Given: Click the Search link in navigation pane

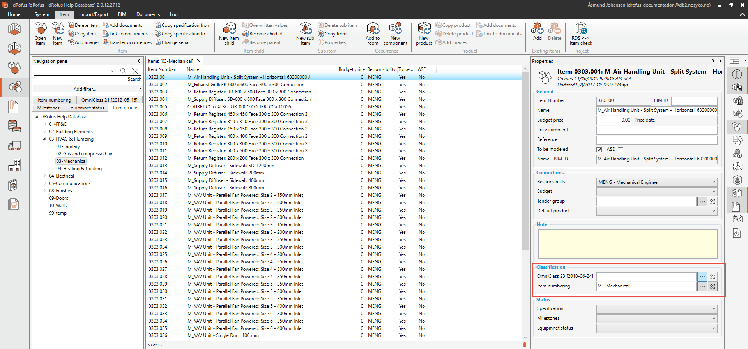Looking at the screenshot, I should pyautogui.click(x=134, y=79).
